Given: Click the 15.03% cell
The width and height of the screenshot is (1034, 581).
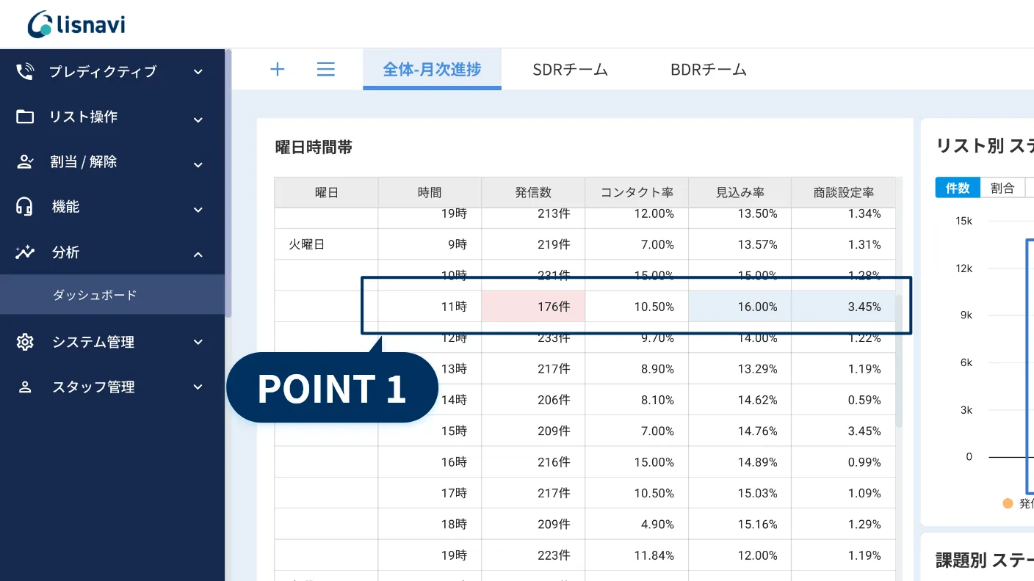Looking at the screenshot, I should point(740,493).
